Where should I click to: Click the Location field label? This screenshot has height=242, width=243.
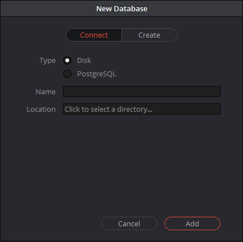pyautogui.click(x=41, y=109)
